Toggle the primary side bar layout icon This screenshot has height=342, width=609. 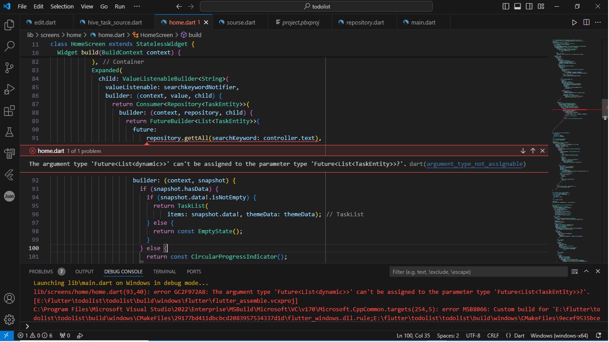pos(506,7)
